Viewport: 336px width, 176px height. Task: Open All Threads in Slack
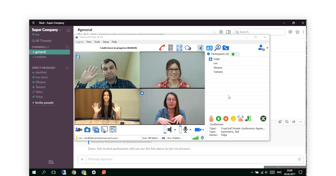click(42, 41)
